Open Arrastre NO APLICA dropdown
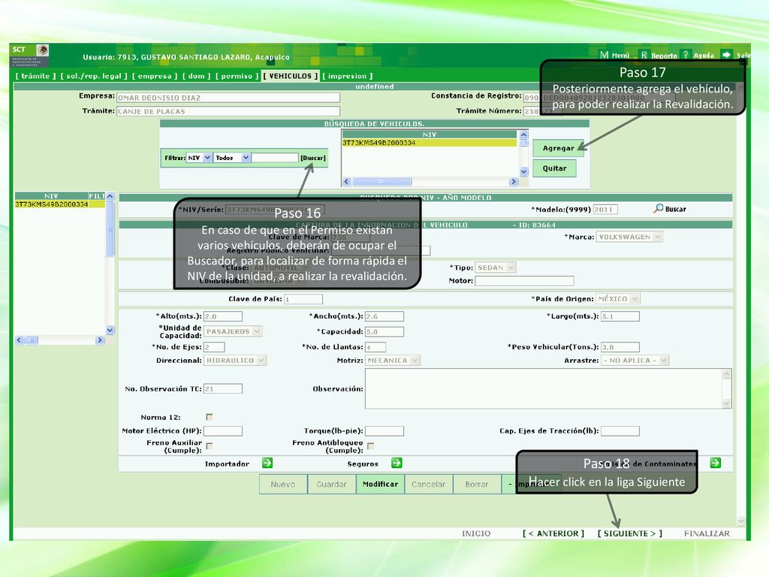The image size is (769, 577). click(635, 361)
